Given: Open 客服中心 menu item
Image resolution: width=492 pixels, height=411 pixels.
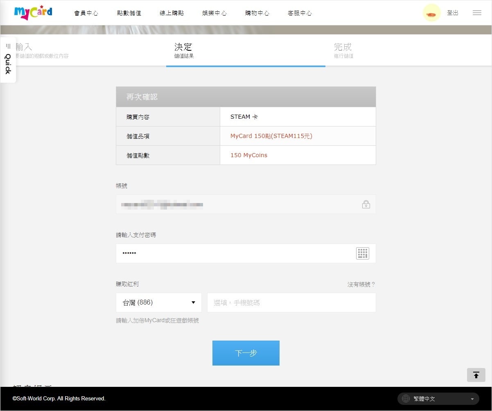Looking at the screenshot, I should pyautogui.click(x=300, y=13).
